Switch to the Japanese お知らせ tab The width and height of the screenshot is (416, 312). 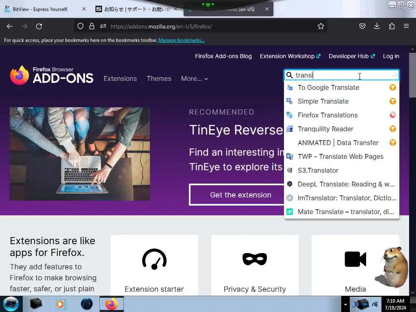click(x=133, y=9)
